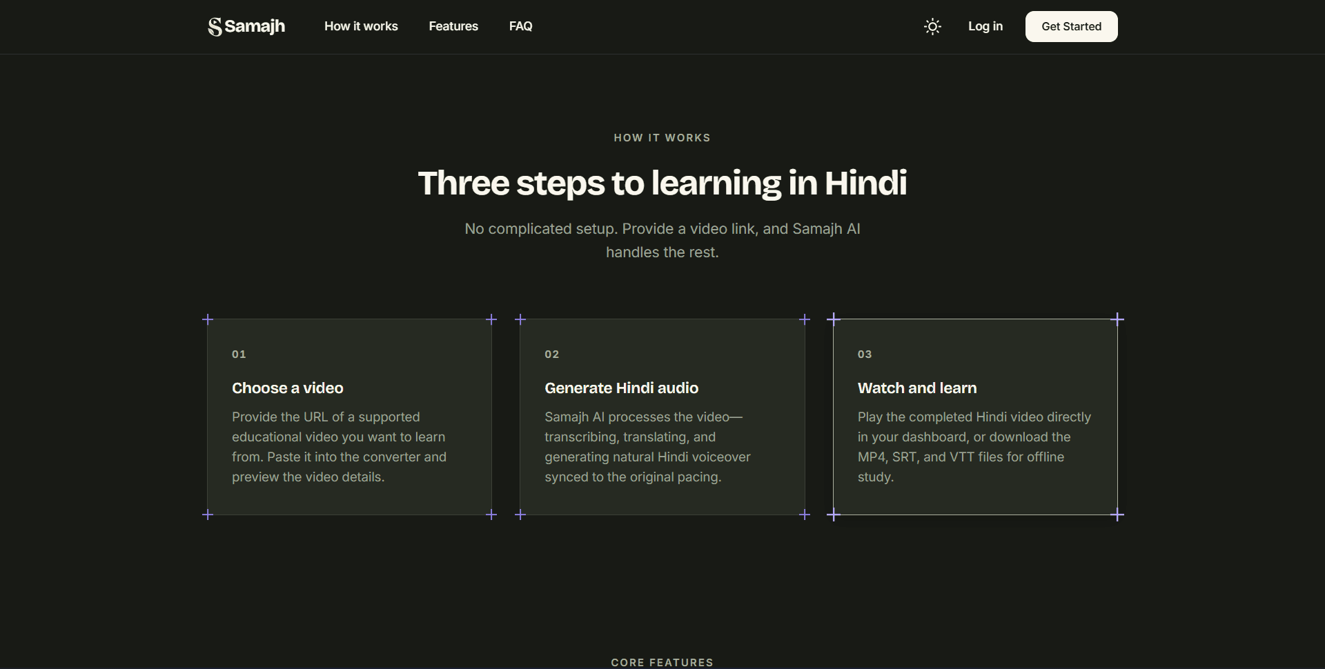This screenshot has height=669, width=1325.
Task: Click the Get Started button
Action: (1071, 26)
